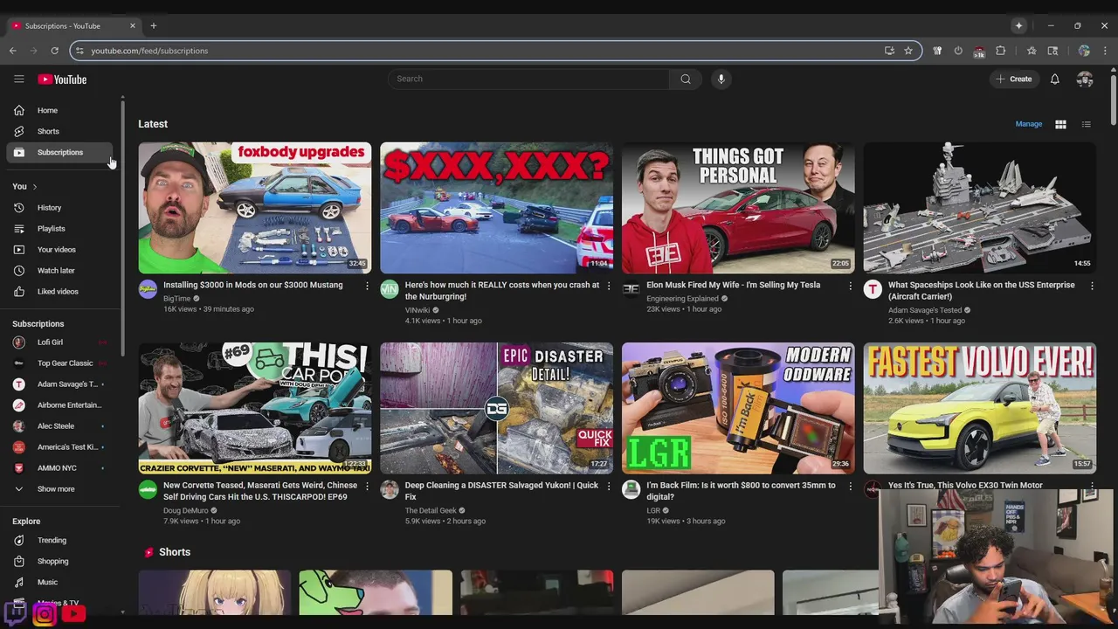Open options for the Mustang mods video
This screenshot has height=629, width=1118.
(367, 287)
